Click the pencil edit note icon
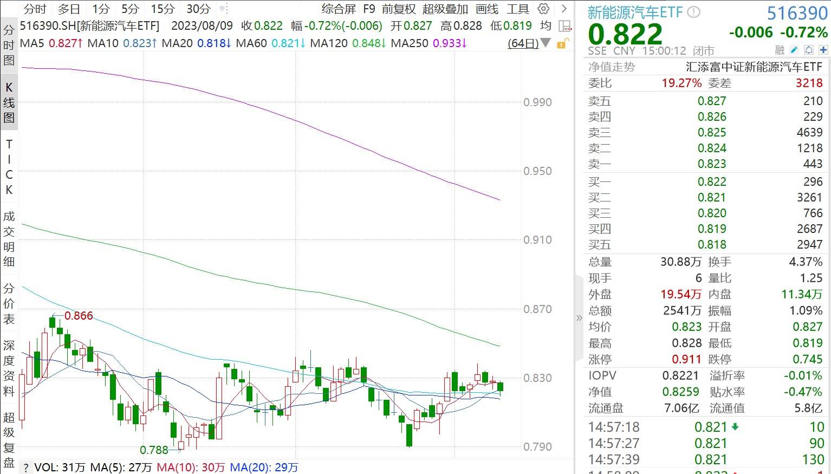Viewport: 831px width, 474px height. 794,50
